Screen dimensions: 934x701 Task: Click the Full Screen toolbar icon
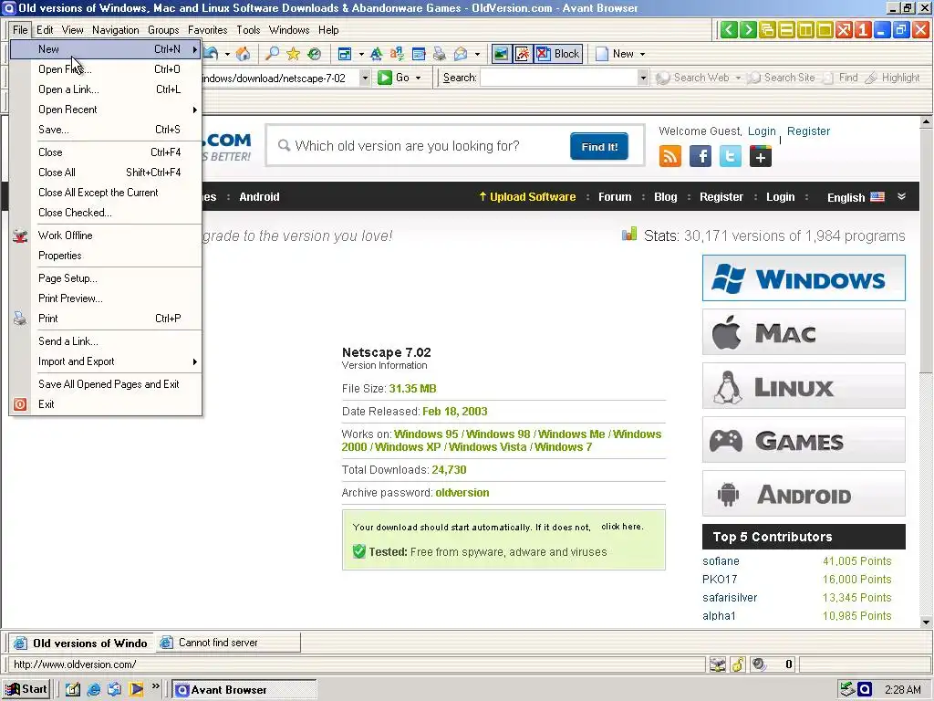click(x=344, y=54)
